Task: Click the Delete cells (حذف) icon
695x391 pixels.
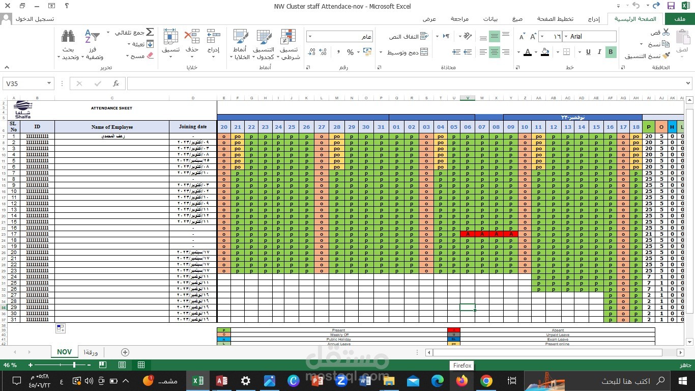Action: pyautogui.click(x=192, y=37)
